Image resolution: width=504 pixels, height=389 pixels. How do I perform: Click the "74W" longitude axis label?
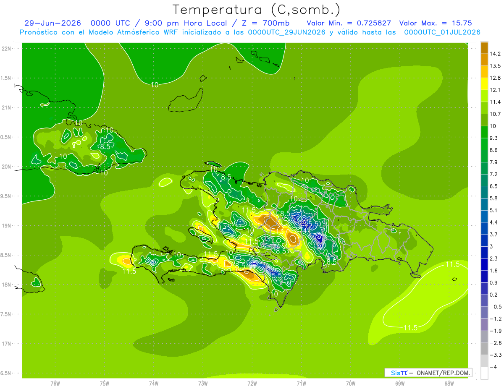pos(154,384)
